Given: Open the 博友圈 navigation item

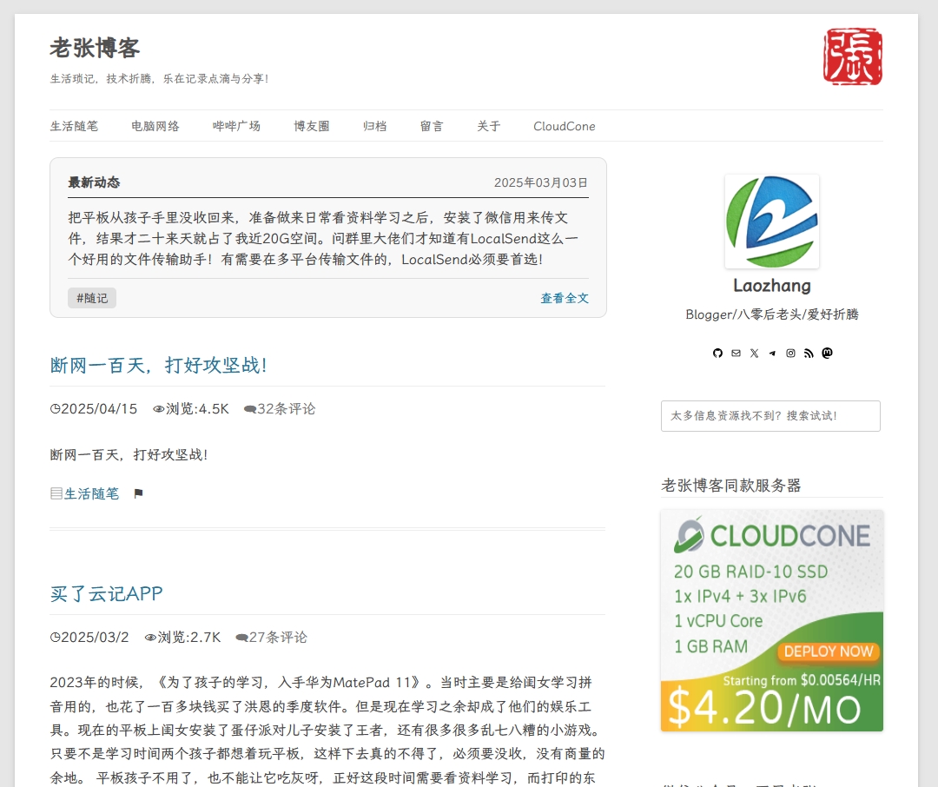Looking at the screenshot, I should point(312,126).
